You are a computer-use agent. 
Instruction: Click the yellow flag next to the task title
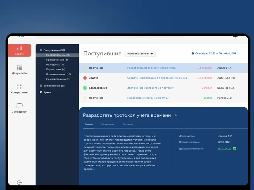(176, 116)
